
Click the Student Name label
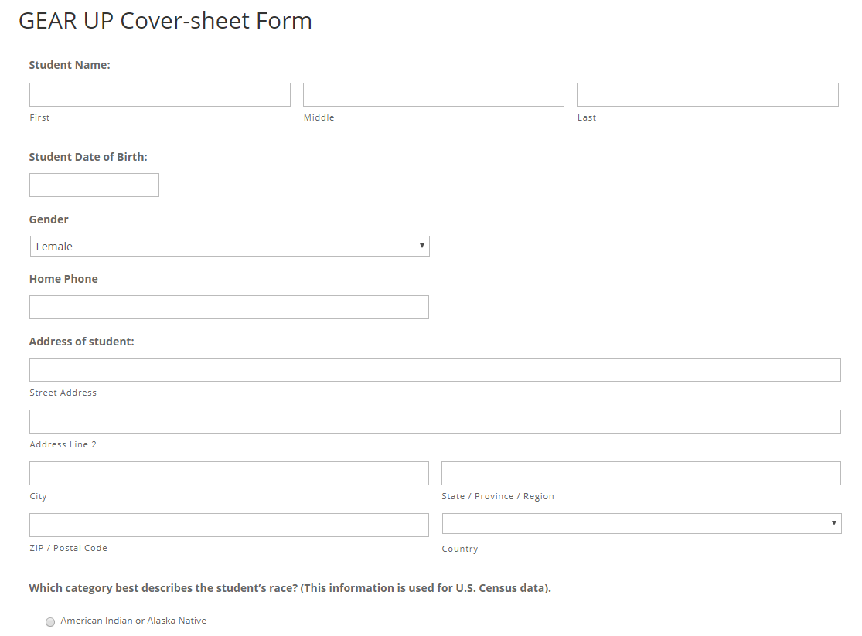pyautogui.click(x=70, y=65)
